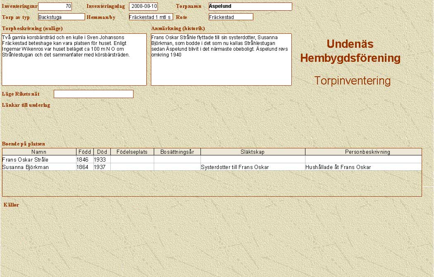Select the Rote field showing Fräckestad
434x277 pixels.
click(231, 17)
